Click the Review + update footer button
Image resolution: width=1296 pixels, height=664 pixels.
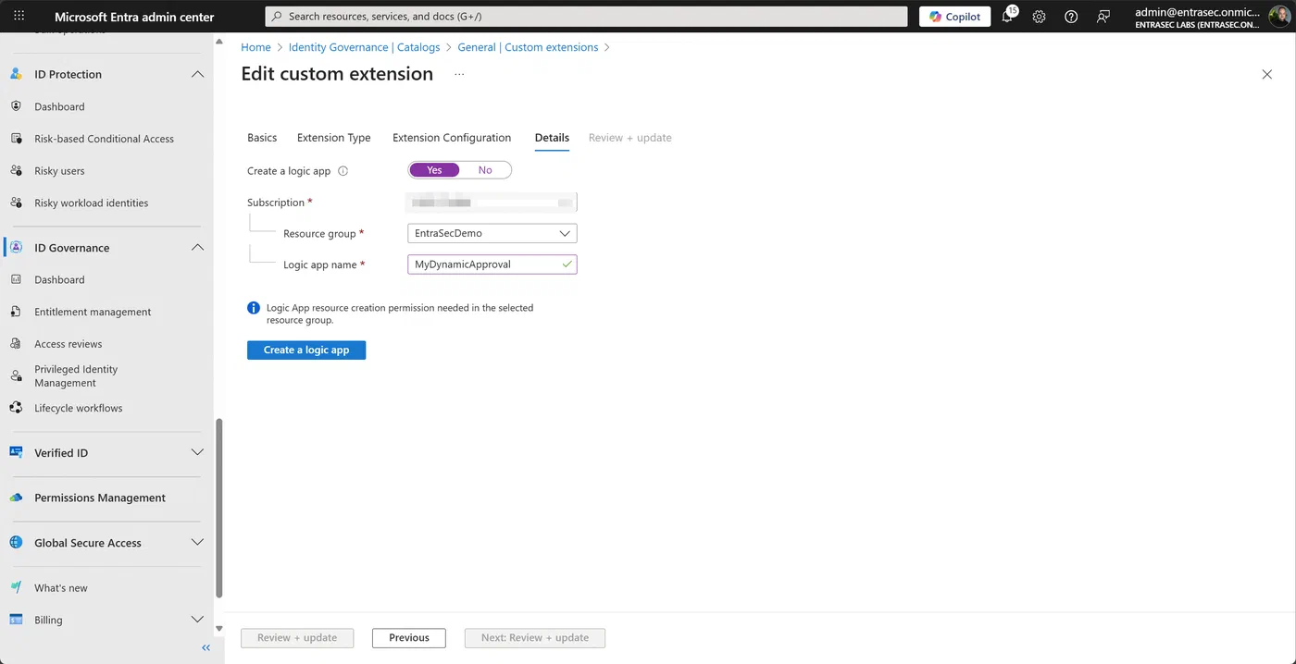pyautogui.click(x=297, y=638)
